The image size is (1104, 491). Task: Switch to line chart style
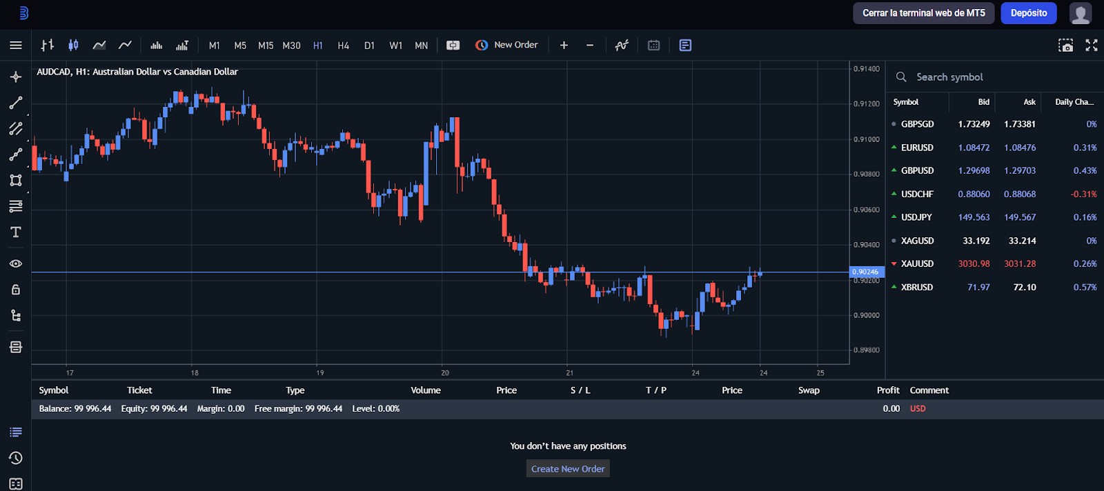(x=99, y=46)
